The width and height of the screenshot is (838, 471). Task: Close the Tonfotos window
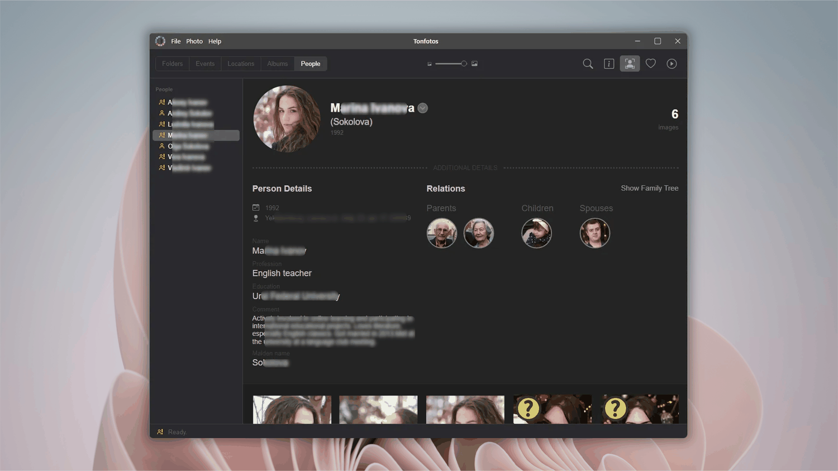678,41
